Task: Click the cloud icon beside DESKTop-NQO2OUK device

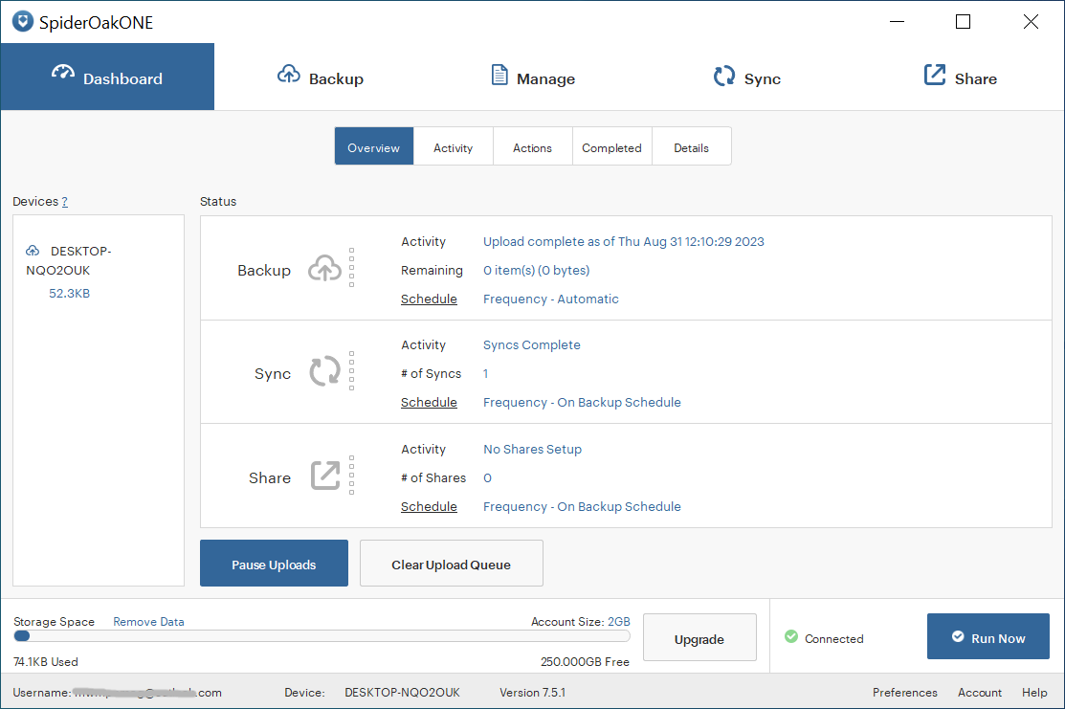Action: (33, 249)
